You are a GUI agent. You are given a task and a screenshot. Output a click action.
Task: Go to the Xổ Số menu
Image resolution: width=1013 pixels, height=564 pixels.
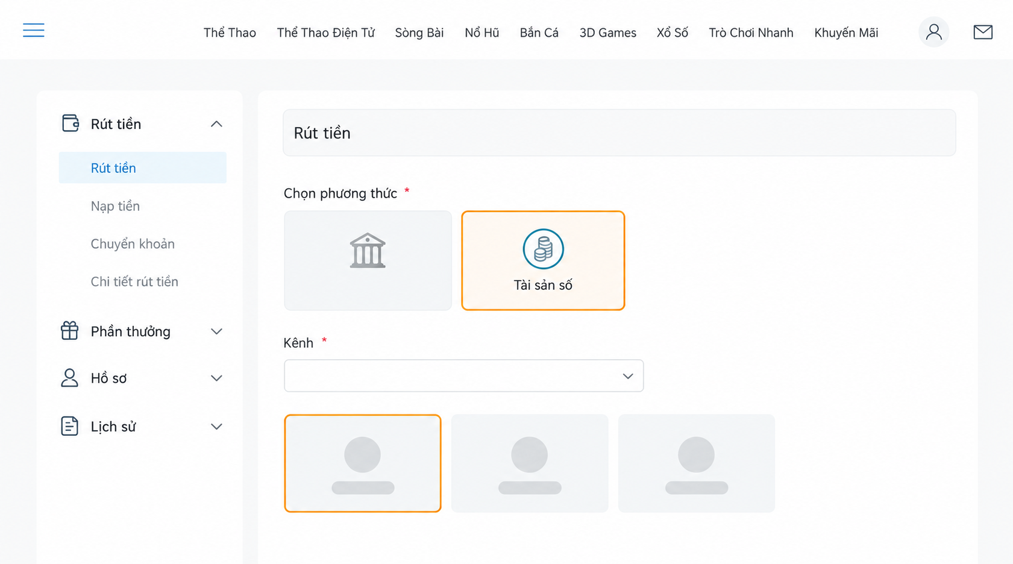[673, 33]
